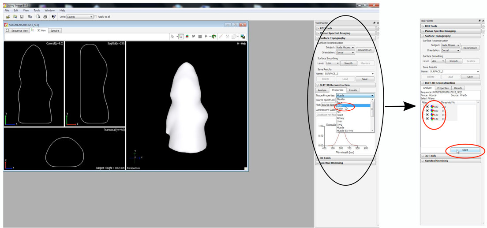Click the Print icon in main toolbar
The height and width of the screenshot is (228, 487).
click(45, 17)
